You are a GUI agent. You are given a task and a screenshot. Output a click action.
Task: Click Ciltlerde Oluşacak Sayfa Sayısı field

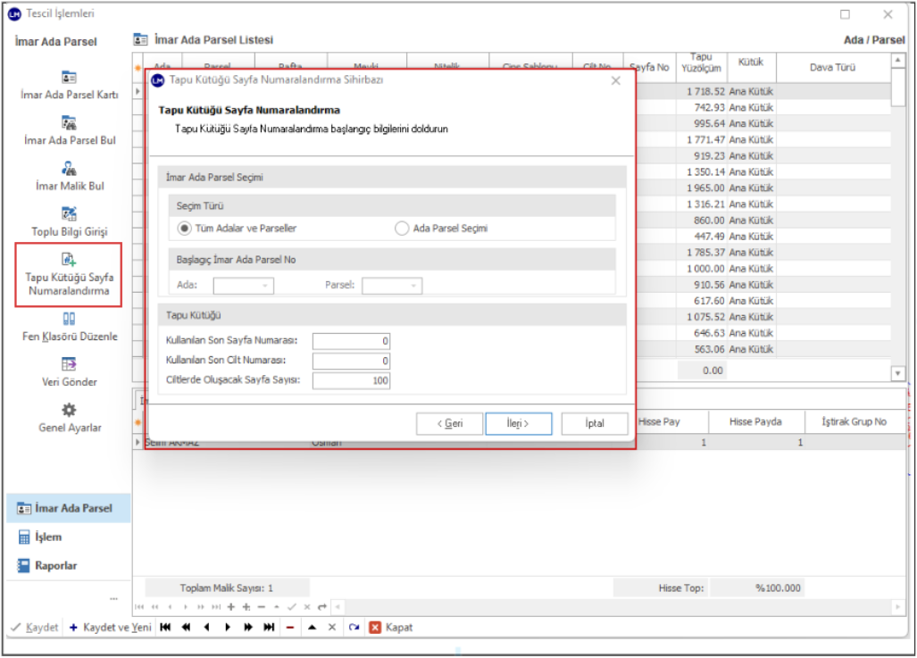351,380
